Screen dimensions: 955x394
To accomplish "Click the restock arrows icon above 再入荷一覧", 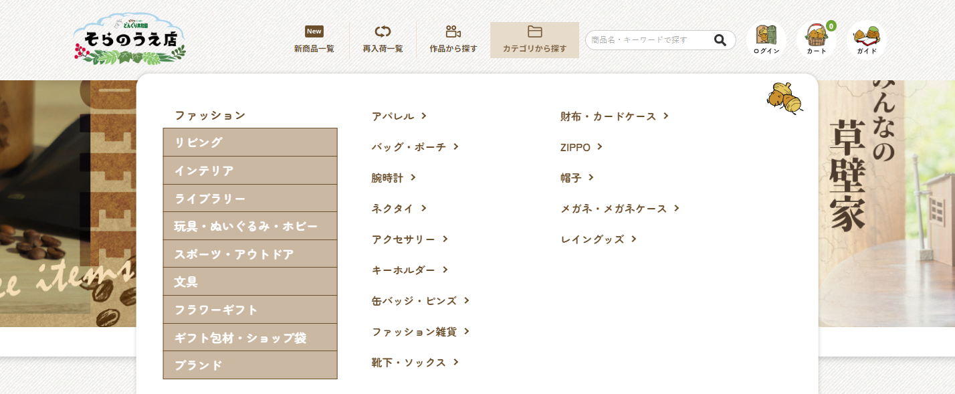I will (x=383, y=31).
